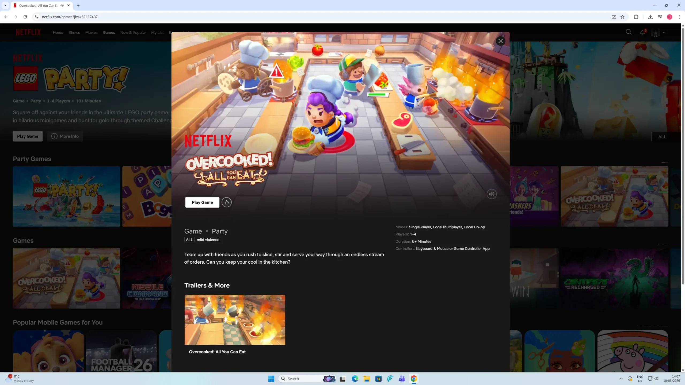Select Shows in the navigation menu
Screen dimensions: 685x385
74,32
